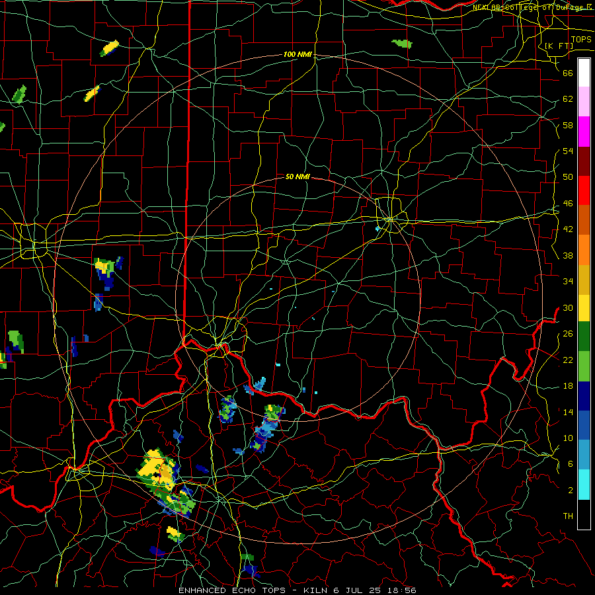The image size is (595, 595).
Task: Click the light pink legend swatch below 62
Action: (584, 102)
